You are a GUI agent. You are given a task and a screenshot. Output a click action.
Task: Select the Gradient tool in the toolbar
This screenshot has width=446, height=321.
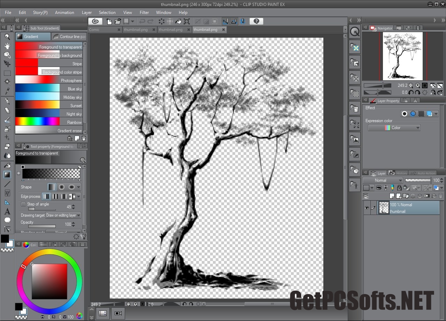[x=7, y=175]
